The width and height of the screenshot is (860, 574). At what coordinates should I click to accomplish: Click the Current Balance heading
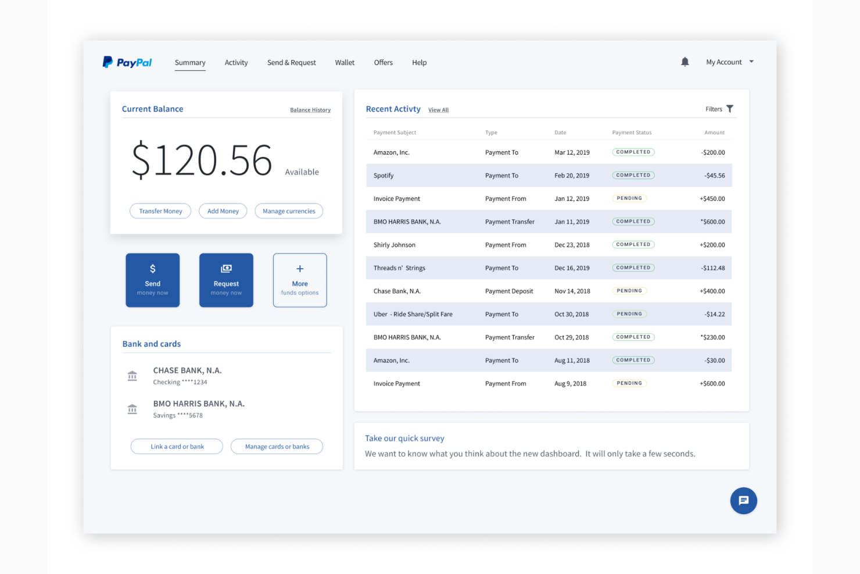(152, 109)
